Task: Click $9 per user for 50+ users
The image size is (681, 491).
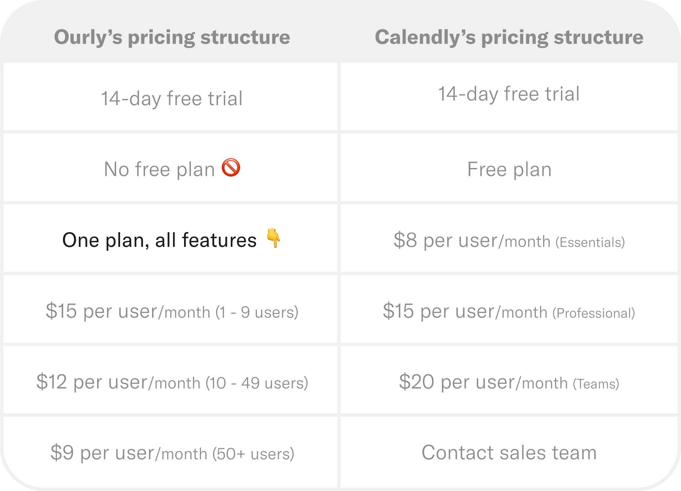Action: pos(172,453)
